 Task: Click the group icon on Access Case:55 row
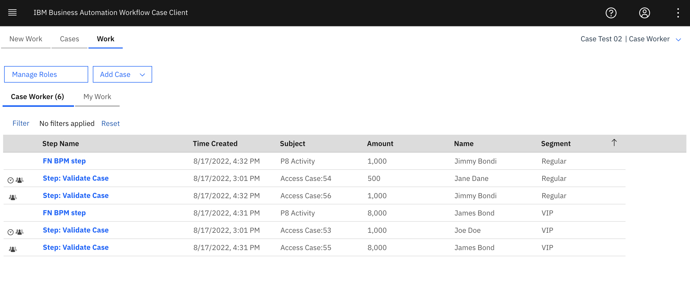click(13, 249)
